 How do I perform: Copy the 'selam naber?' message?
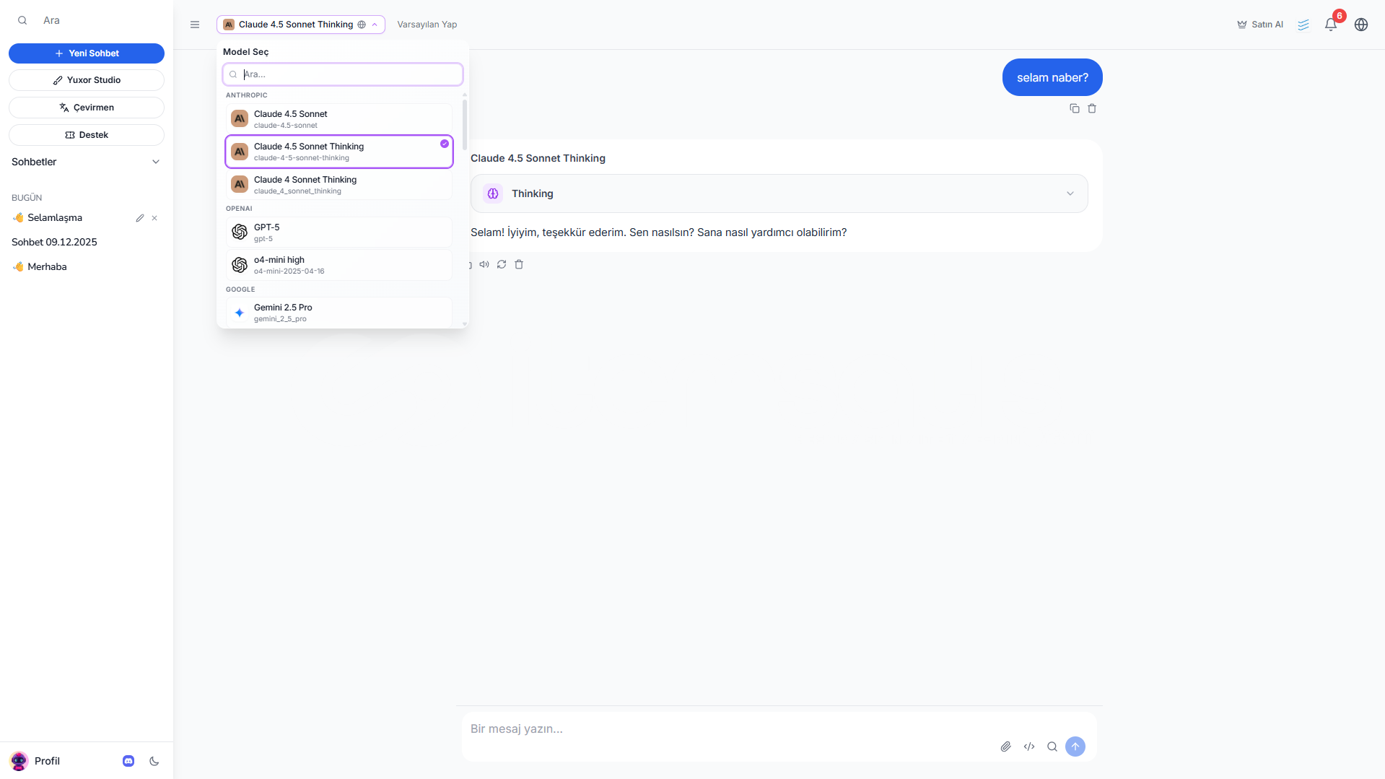click(x=1075, y=108)
